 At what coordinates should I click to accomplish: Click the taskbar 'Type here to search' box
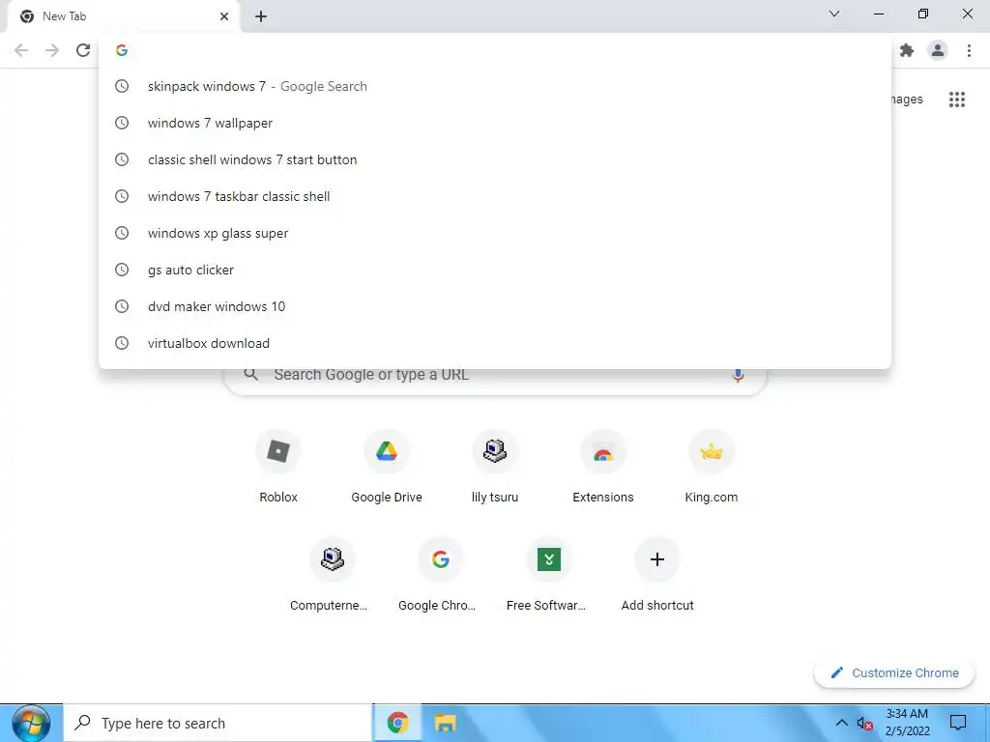pyautogui.click(x=218, y=723)
